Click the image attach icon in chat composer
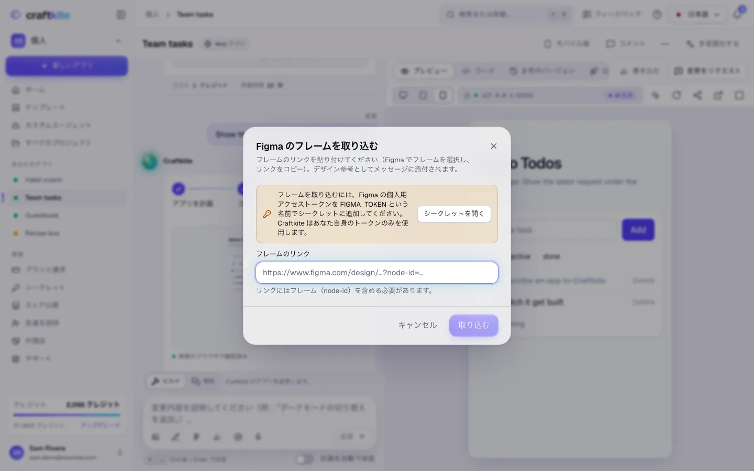Image resolution: width=754 pixels, height=471 pixels. tap(156, 437)
